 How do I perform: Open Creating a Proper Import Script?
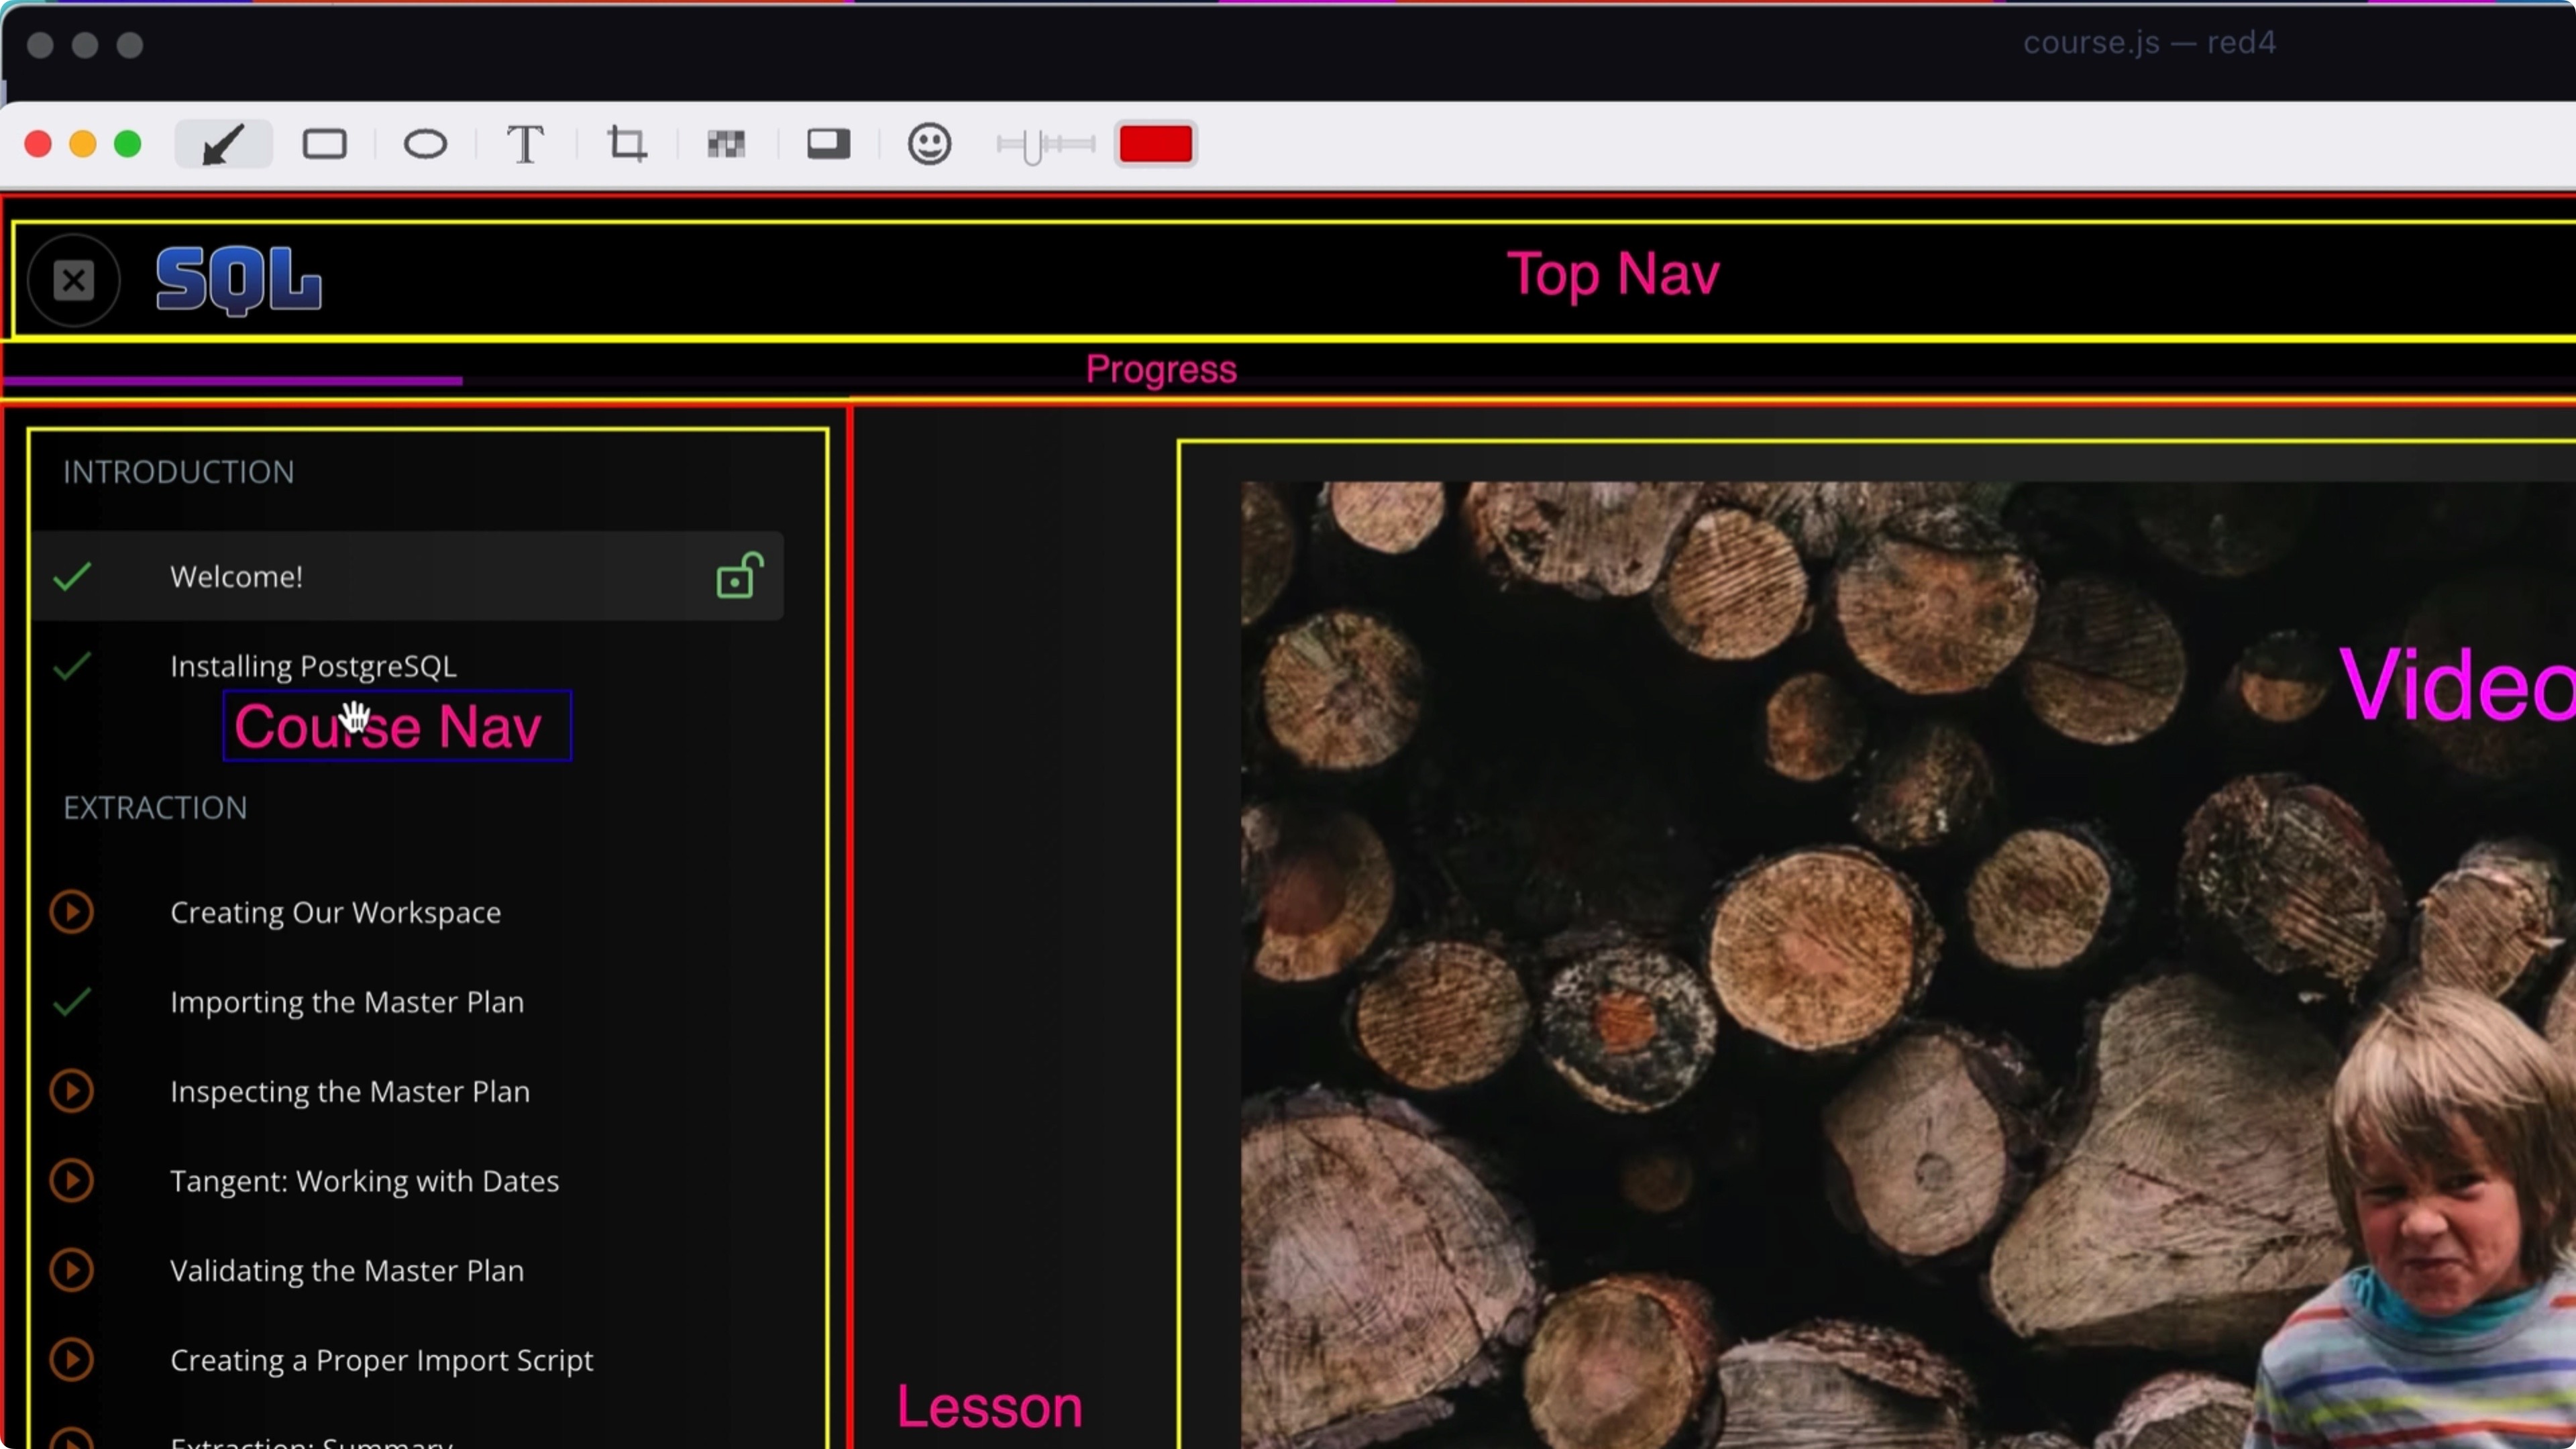pyautogui.click(x=381, y=1360)
